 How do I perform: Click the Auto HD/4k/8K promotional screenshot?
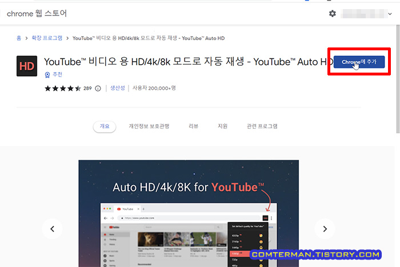pyautogui.click(x=189, y=213)
